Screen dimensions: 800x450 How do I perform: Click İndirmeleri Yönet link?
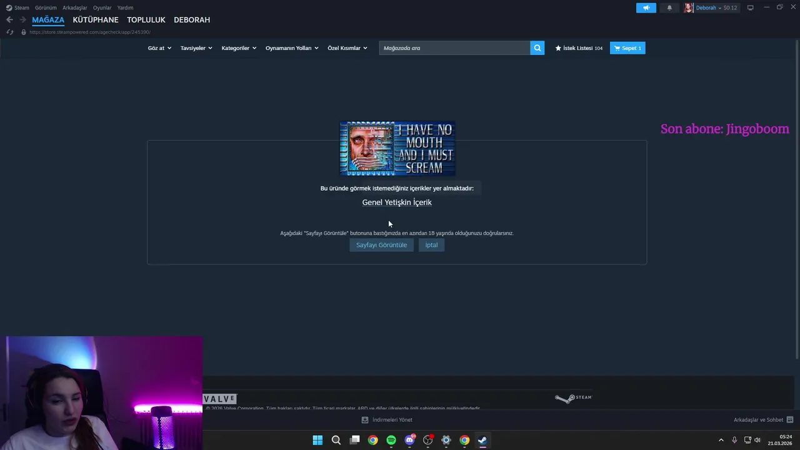[x=392, y=420]
